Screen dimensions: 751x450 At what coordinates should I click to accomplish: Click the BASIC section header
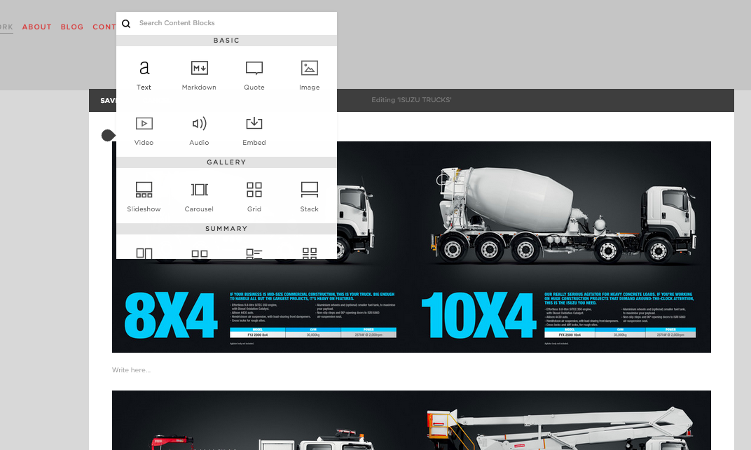[226, 40]
